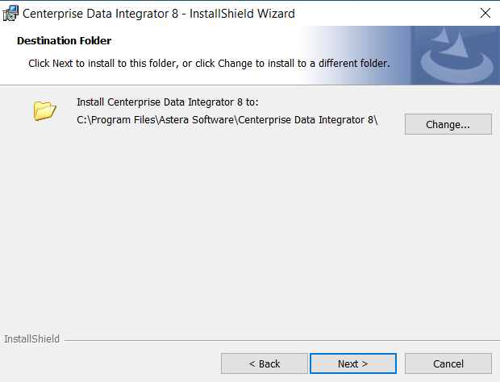Click the 'Install Centerprise Data Integrator 8 to:' label

click(x=167, y=102)
